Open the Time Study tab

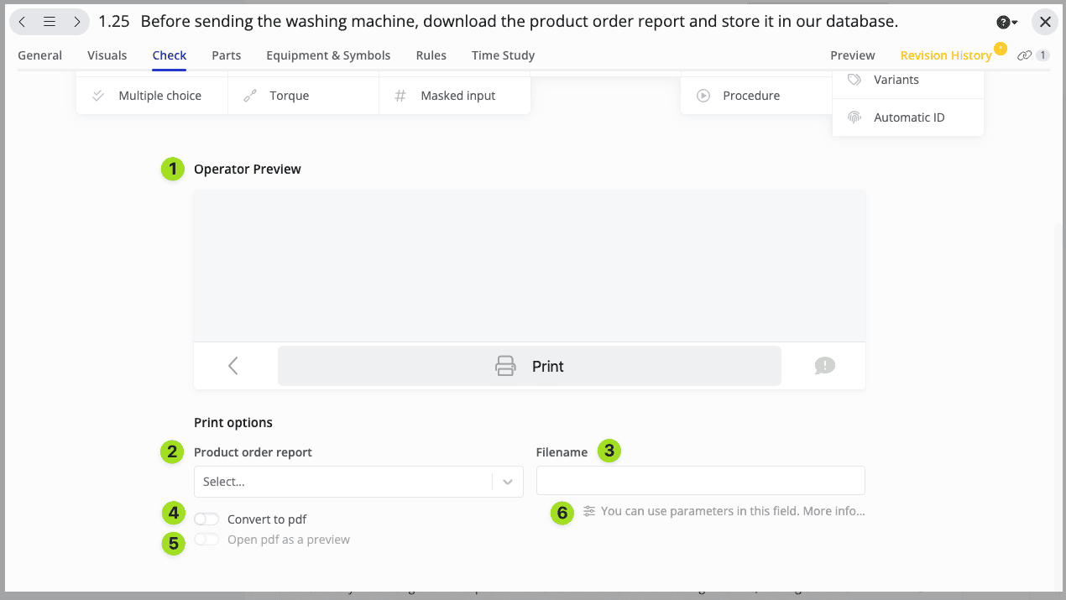[x=503, y=55]
